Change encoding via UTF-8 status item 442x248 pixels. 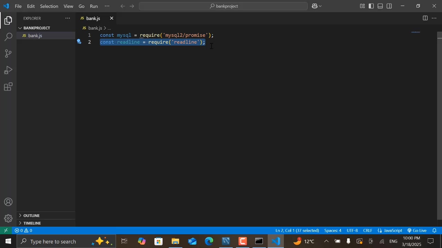pos(352,230)
